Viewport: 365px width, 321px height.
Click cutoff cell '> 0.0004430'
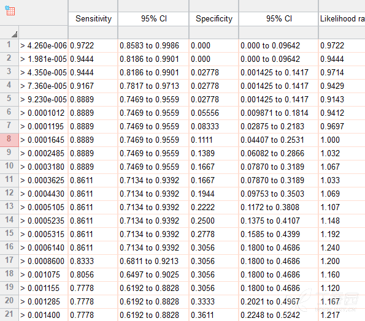click(x=44, y=194)
